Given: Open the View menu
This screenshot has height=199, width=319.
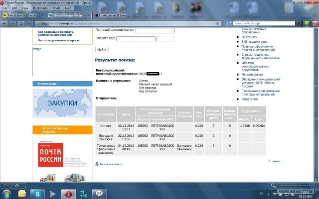Looking at the screenshot, I should point(25,8).
